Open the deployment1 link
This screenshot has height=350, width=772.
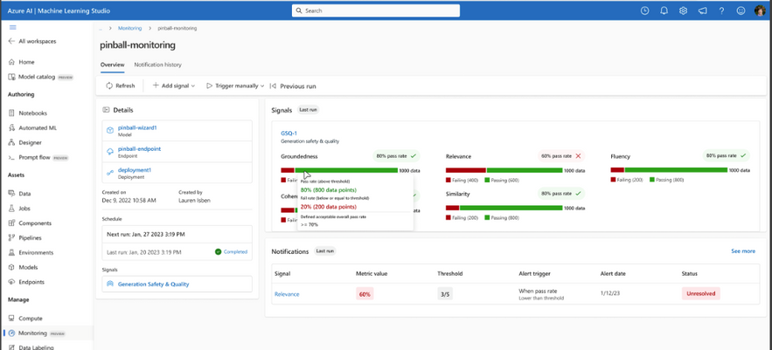point(135,170)
